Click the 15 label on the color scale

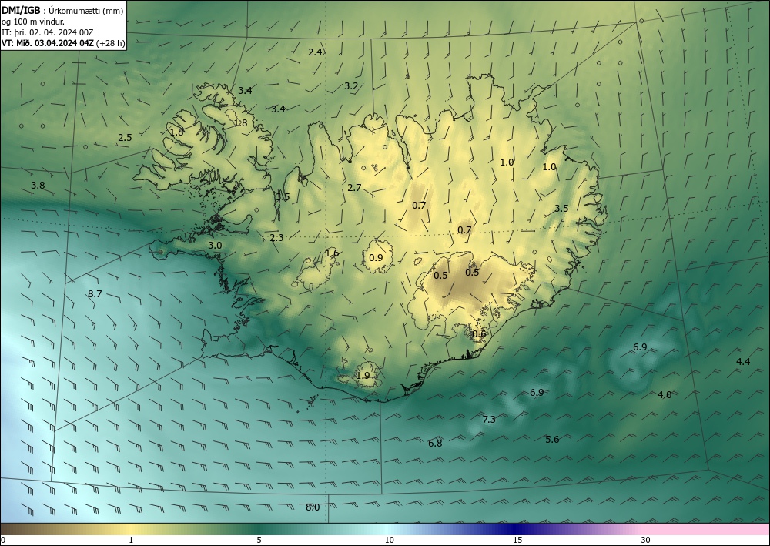click(x=517, y=541)
